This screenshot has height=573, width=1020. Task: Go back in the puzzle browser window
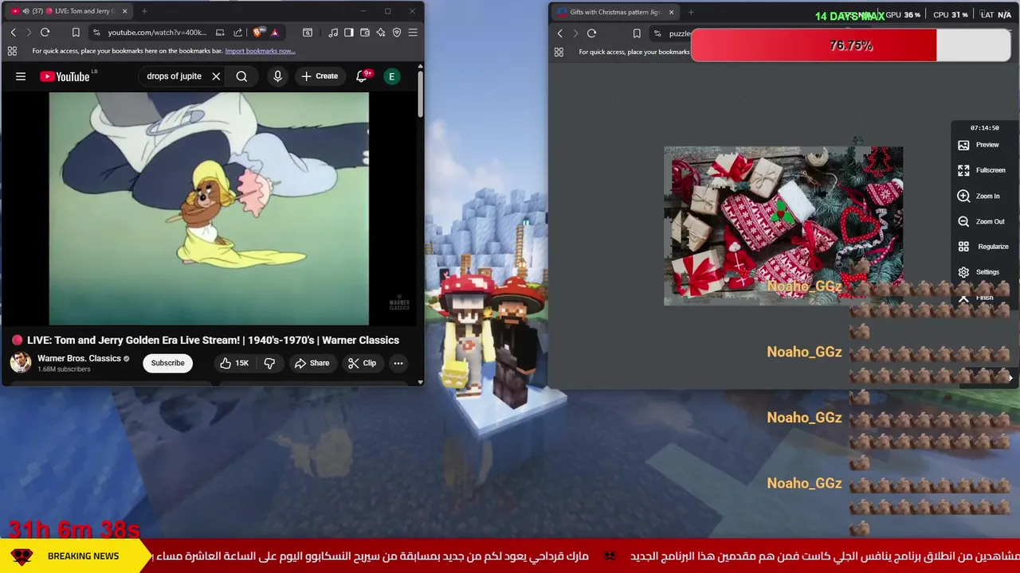pos(560,33)
